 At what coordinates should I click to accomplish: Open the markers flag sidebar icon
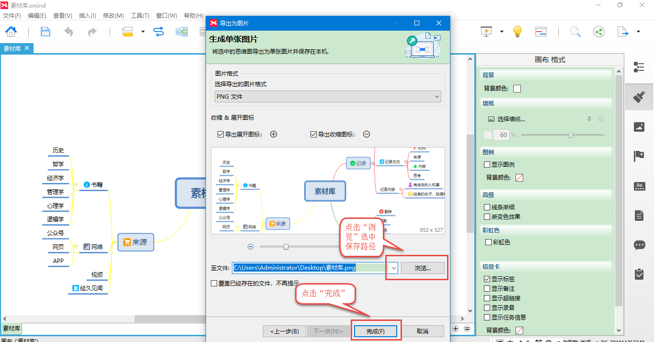[639, 156]
